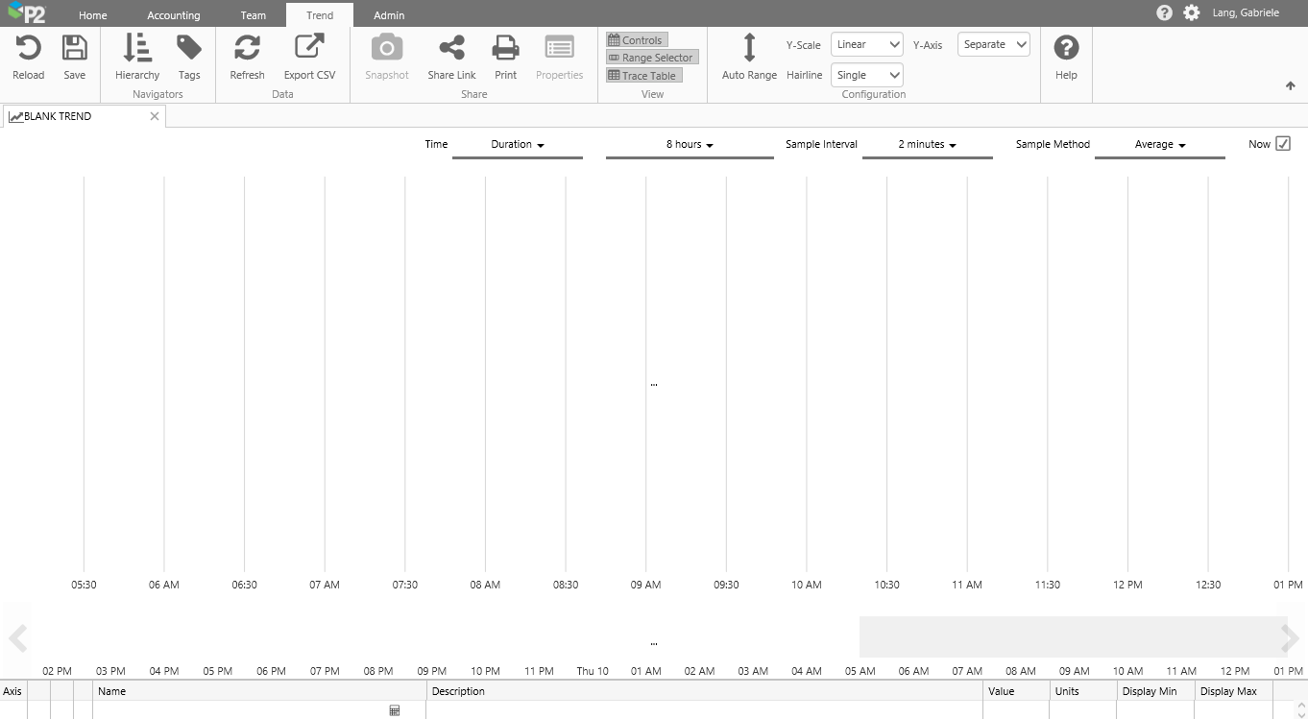The image size is (1308, 719).
Task: Open the Hierarchy navigator
Action: [x=137, y=48]
